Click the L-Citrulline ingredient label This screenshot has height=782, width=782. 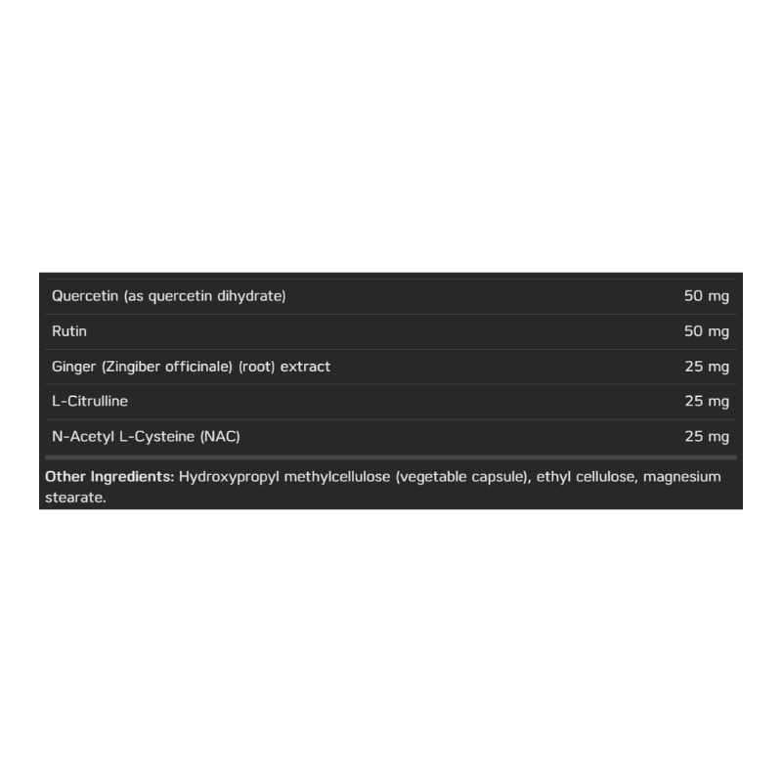click(x=89, y=401)
